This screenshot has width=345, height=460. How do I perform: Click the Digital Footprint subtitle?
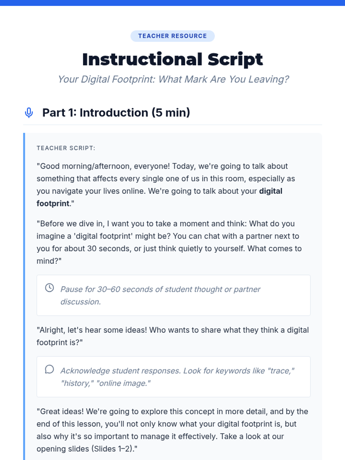(173, 79)
